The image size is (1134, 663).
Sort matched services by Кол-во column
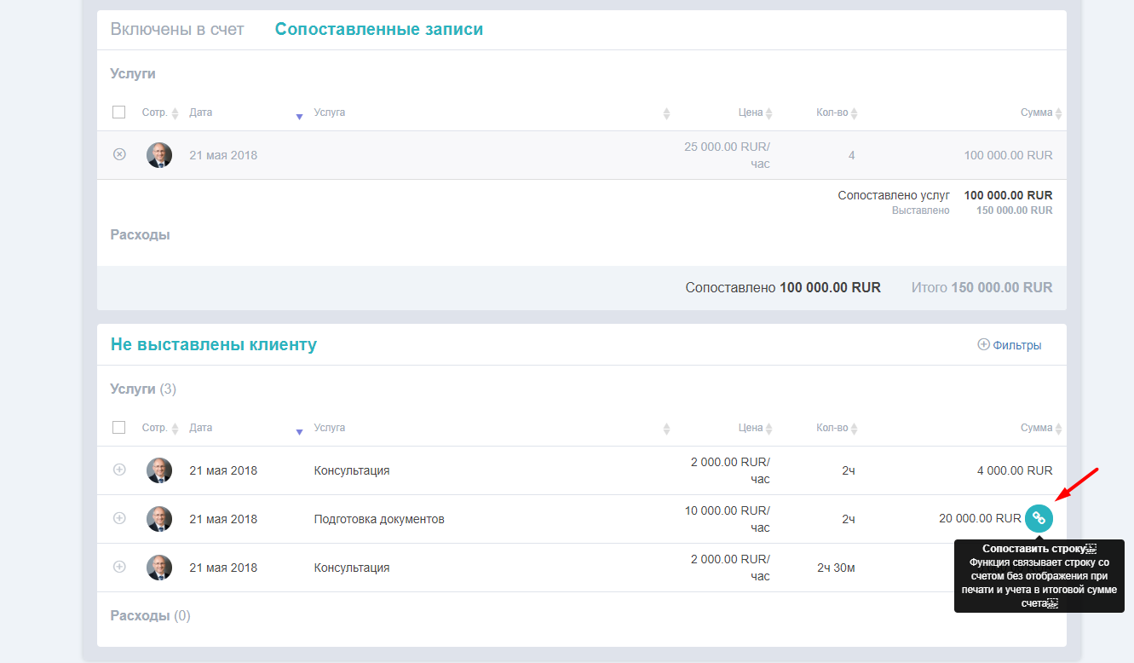837,112
